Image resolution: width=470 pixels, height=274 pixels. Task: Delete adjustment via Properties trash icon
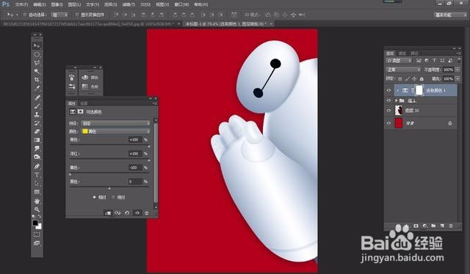[147, 213]
